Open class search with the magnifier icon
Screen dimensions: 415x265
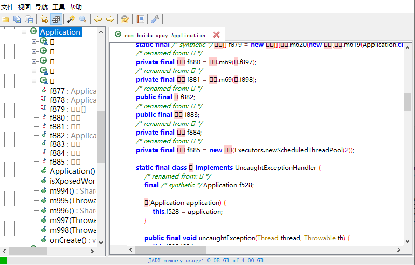83,19
